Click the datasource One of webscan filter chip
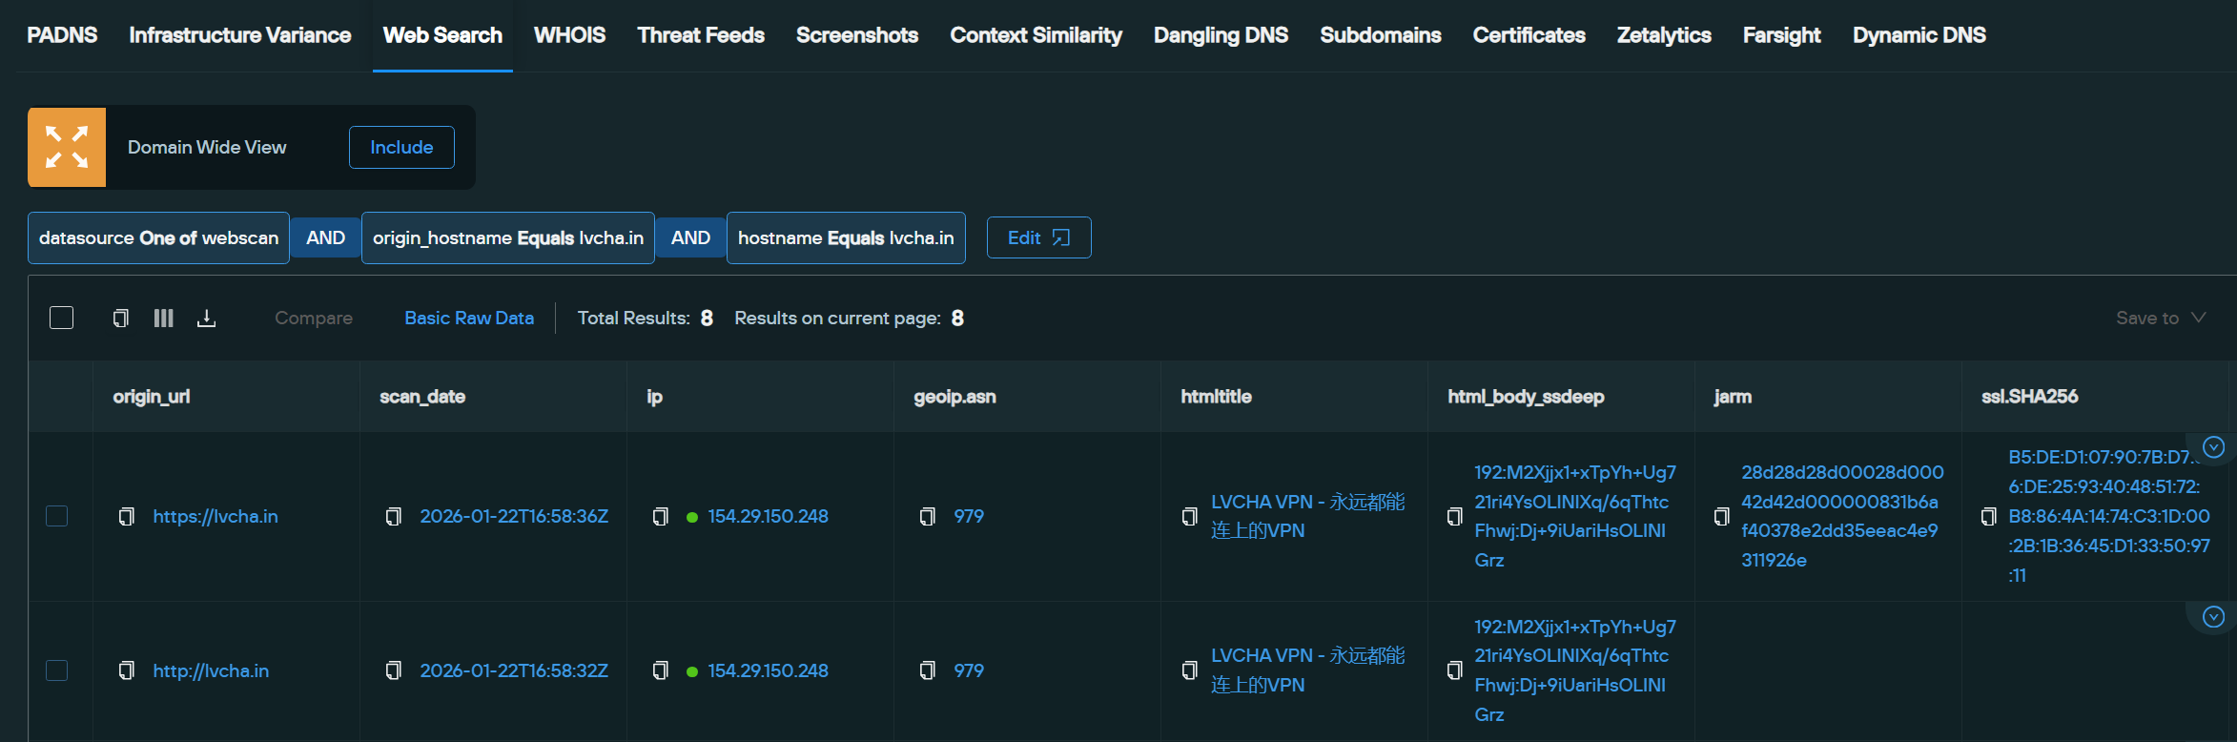This screenshot has height=742, width=2237. (158, 237)
